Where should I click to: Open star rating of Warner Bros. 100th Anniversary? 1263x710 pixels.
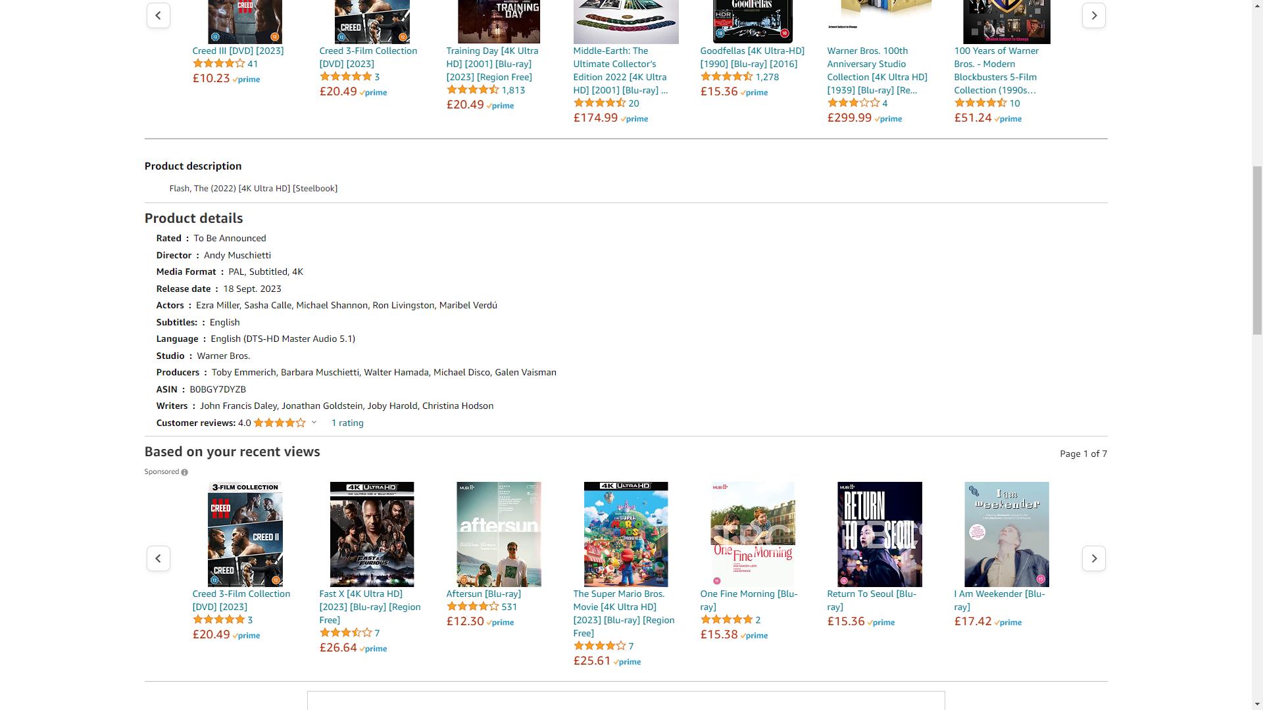tap(854, 103)
